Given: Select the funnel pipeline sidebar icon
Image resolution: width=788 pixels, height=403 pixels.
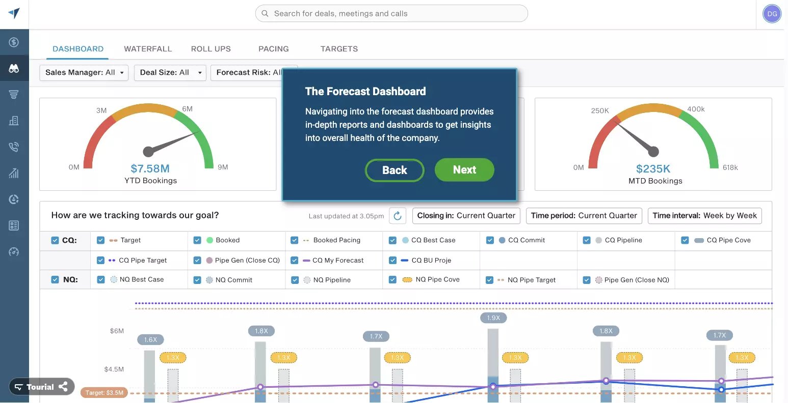Looking at the screenshot, I should tap(14, 95).
